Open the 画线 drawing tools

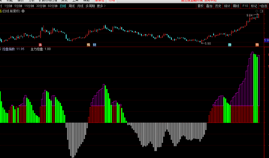[236, 6]
